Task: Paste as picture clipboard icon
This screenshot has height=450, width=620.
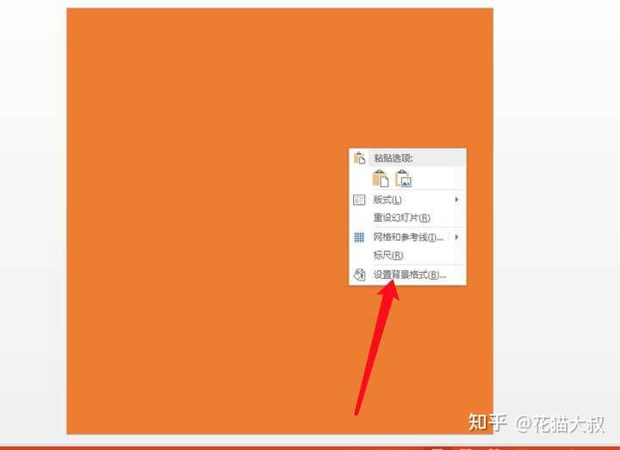Action: coord(404,179)
